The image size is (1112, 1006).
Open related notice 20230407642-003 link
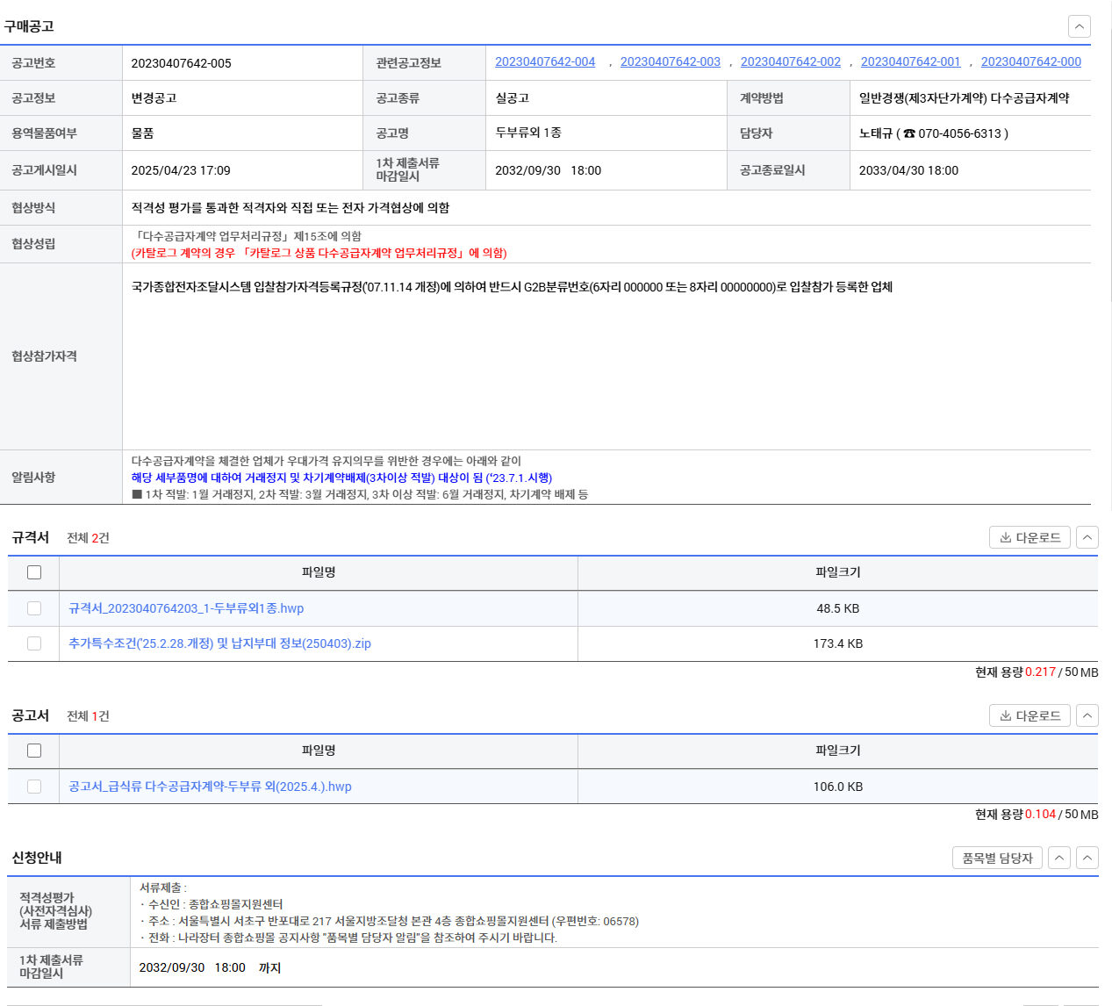click(670, 61)
